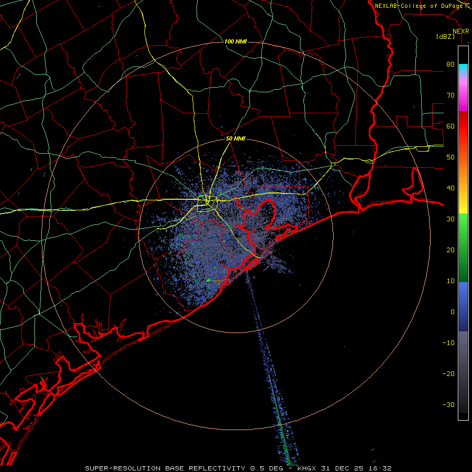Click the 10 value on the dBZ scale
This screenshot has height=472, width=472.
[x=450, y=281]
